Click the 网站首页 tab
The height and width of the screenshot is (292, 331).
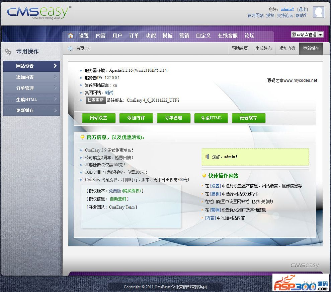click(240, 48)
